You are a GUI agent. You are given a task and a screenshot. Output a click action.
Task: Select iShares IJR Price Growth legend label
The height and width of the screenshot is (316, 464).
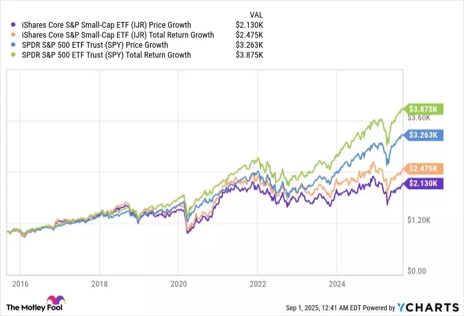point(106,25)
